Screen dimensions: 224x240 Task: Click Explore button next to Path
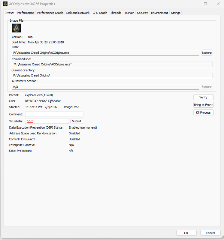(207, 53)
